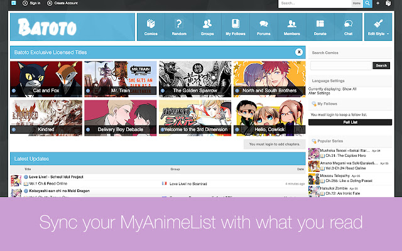Click info icon on The Golden Sparrow
Image resolution: width=402 pixels, height=251 pixels.
tap(163, 90)
